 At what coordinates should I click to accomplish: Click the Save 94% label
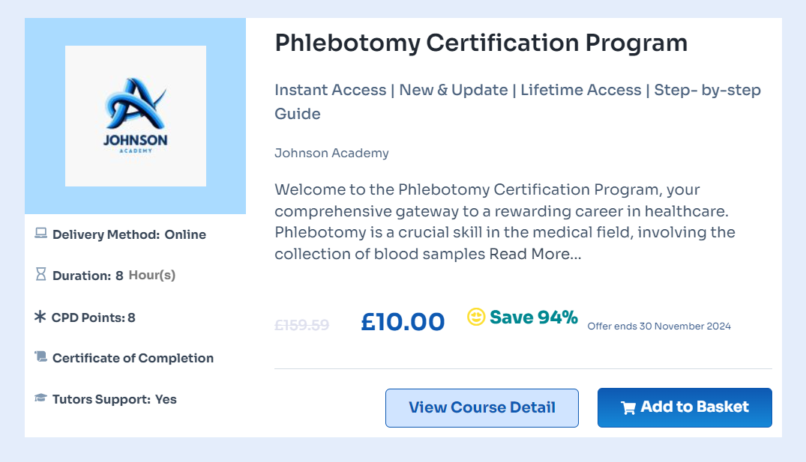(x=533, y=317)
